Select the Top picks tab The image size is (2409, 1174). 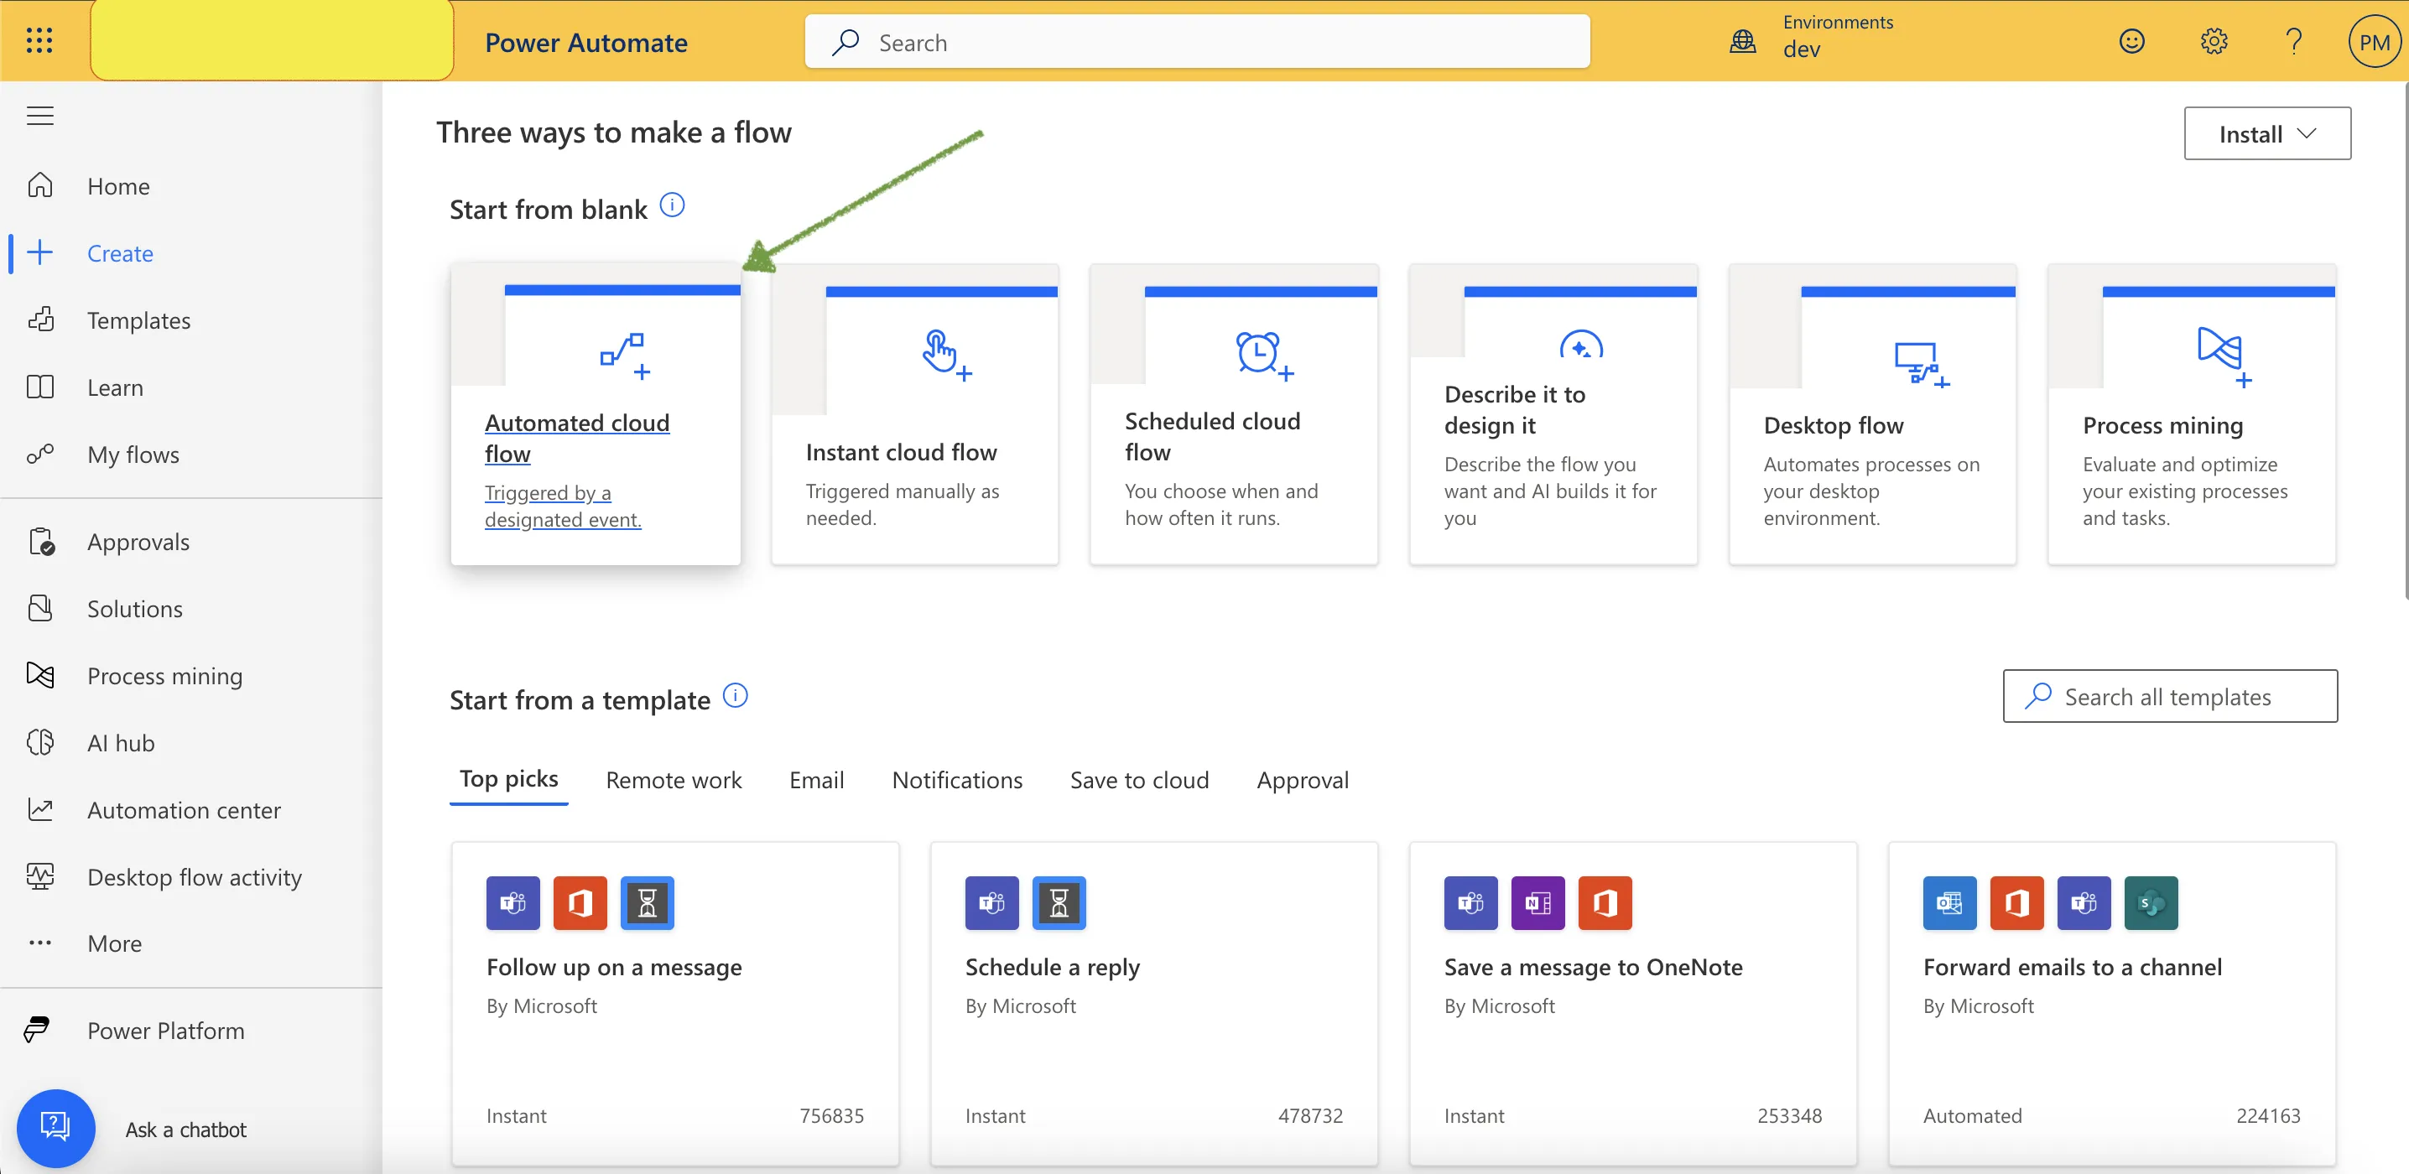(509, 779)
